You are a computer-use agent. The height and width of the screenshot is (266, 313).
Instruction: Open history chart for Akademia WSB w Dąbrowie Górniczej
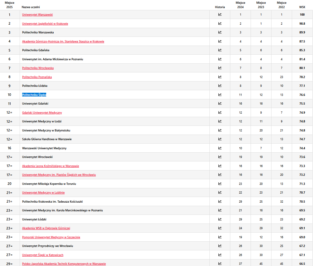pos(220,228)
